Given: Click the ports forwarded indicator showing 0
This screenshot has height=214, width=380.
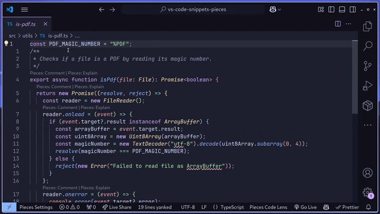Looking at the screenshot, I should (x=91, y=207).
